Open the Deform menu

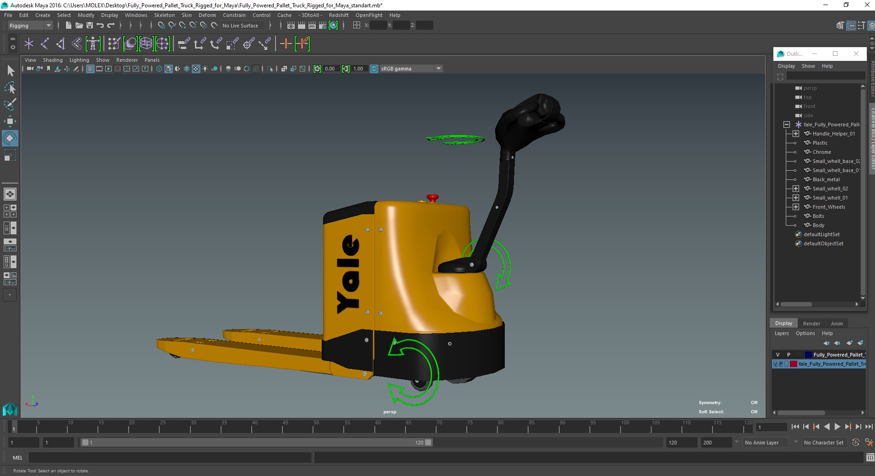pos(207,15)
